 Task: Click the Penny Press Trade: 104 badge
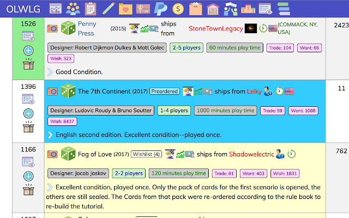tap(280, 48)
